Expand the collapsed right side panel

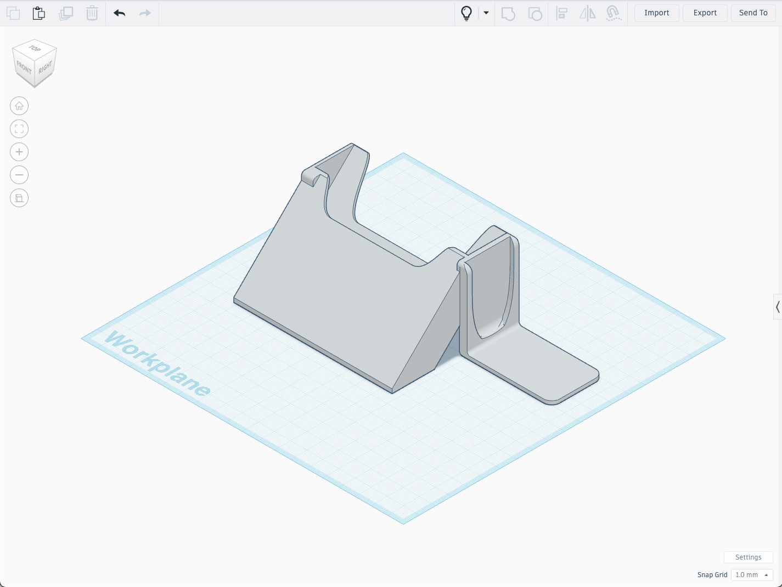(777, 307)
